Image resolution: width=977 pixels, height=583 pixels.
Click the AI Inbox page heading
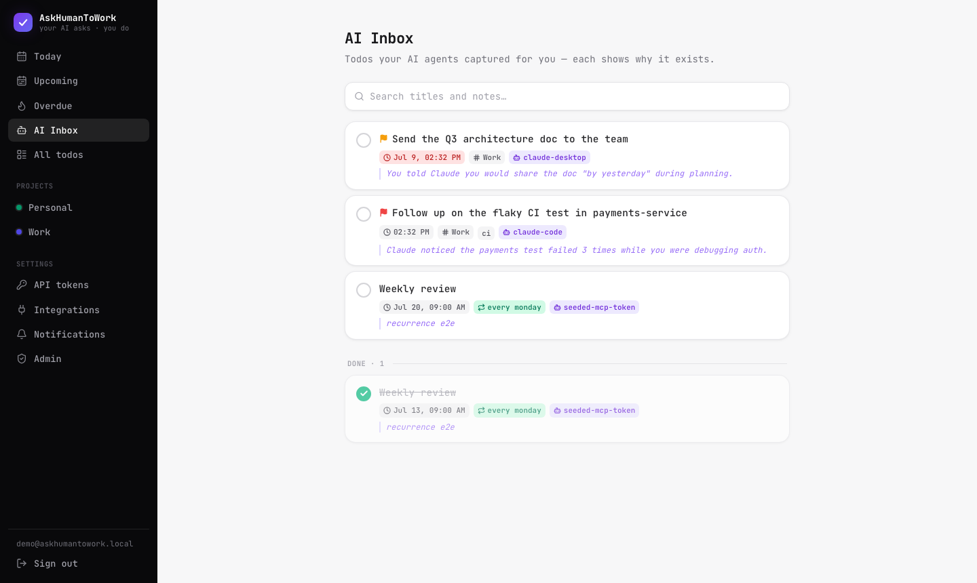[x=379, y=39]
